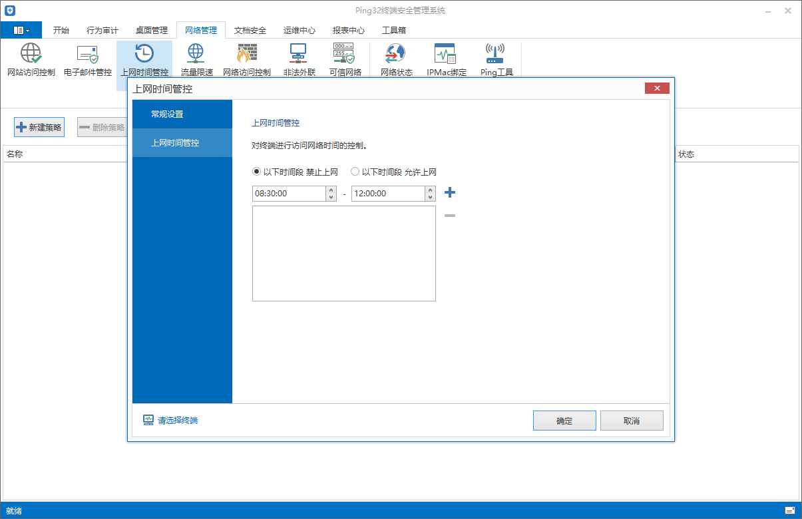
Task: Add the time range with plus icon
Action: (x=450, y=193)
